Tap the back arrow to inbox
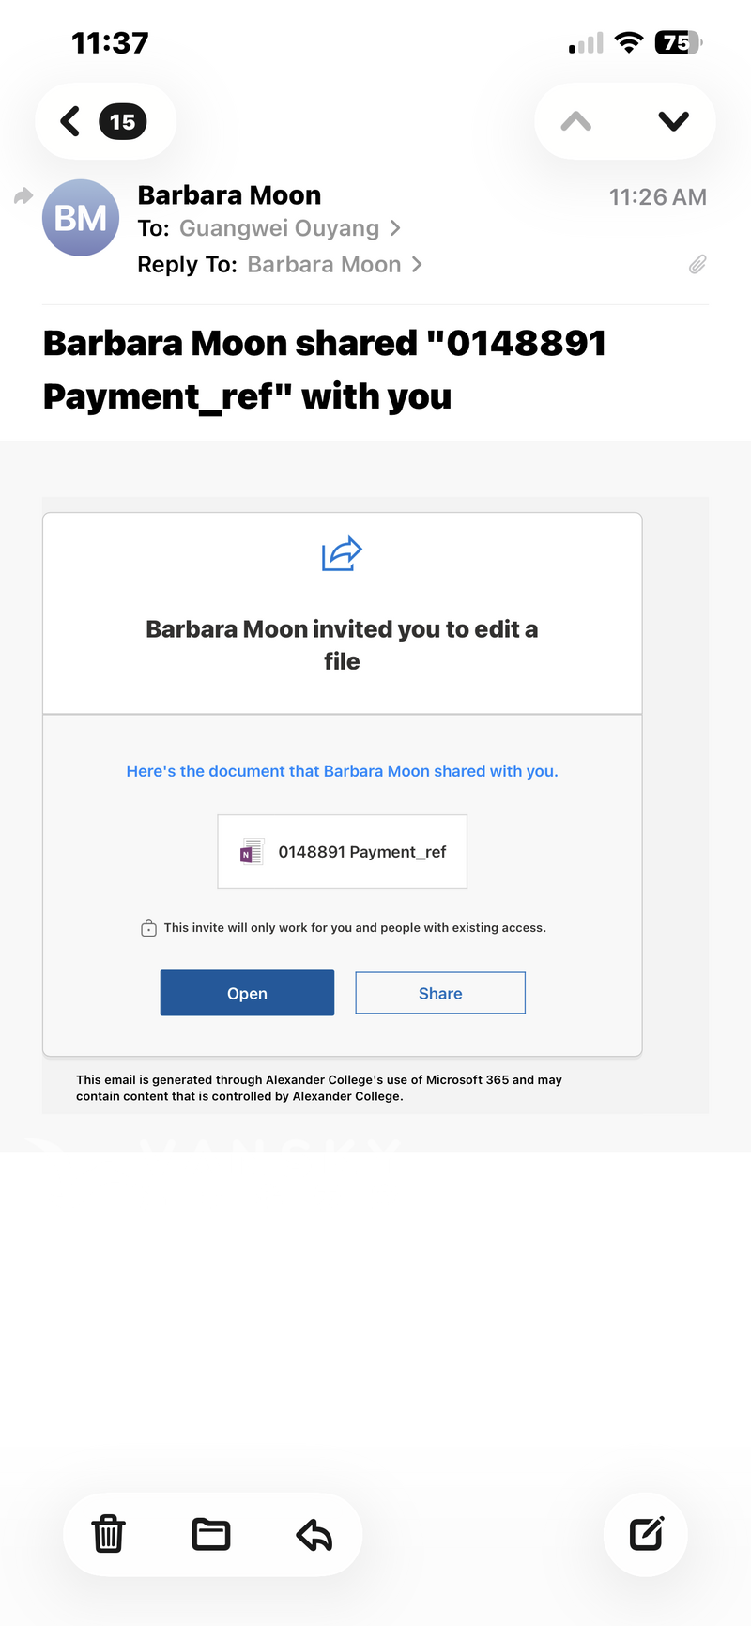The height and width of the screenshot is (1626, 751). point(70,121)
